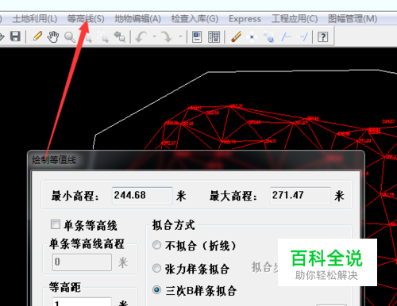Open the 地物编辑(A) menu

(x=137, y=19)
